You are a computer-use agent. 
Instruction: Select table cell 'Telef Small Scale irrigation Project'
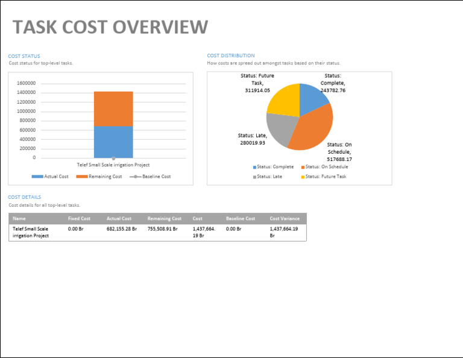click(31, 232)
